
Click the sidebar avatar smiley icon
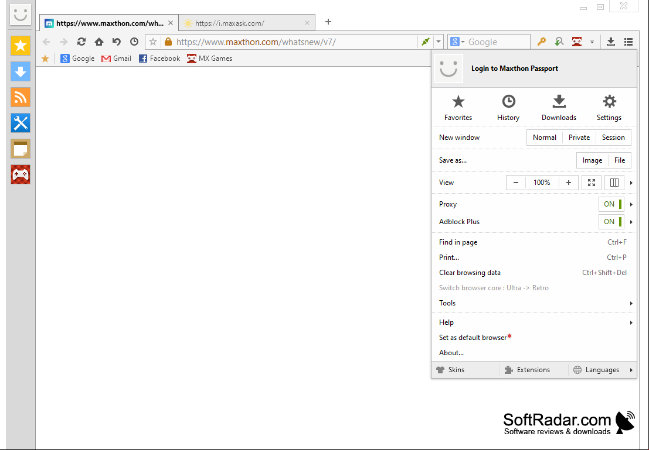[x=21, y=15]
